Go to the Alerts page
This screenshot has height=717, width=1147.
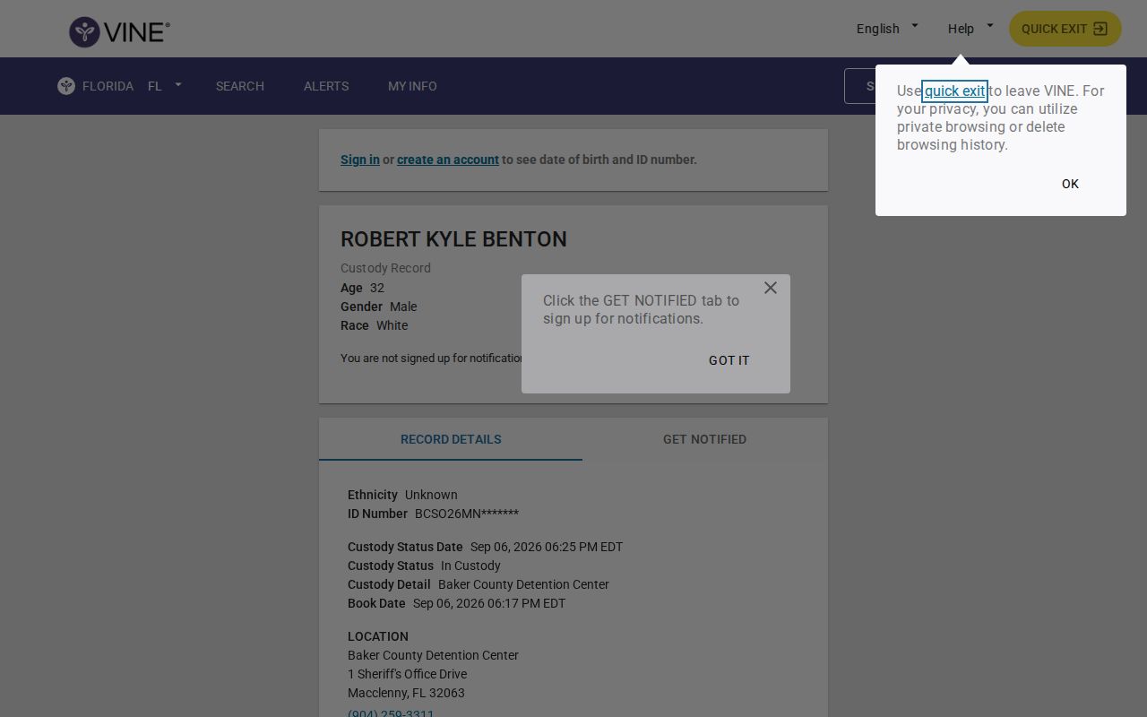(x=326, y=86)
